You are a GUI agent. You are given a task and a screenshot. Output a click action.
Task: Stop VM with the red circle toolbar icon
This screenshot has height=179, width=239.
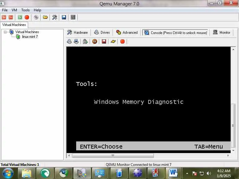click(x=27, y=17)
